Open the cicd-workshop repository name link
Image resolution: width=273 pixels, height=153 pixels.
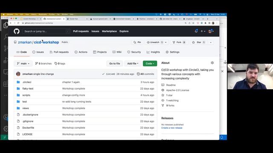pyautogui.click(x=46, y=42)
